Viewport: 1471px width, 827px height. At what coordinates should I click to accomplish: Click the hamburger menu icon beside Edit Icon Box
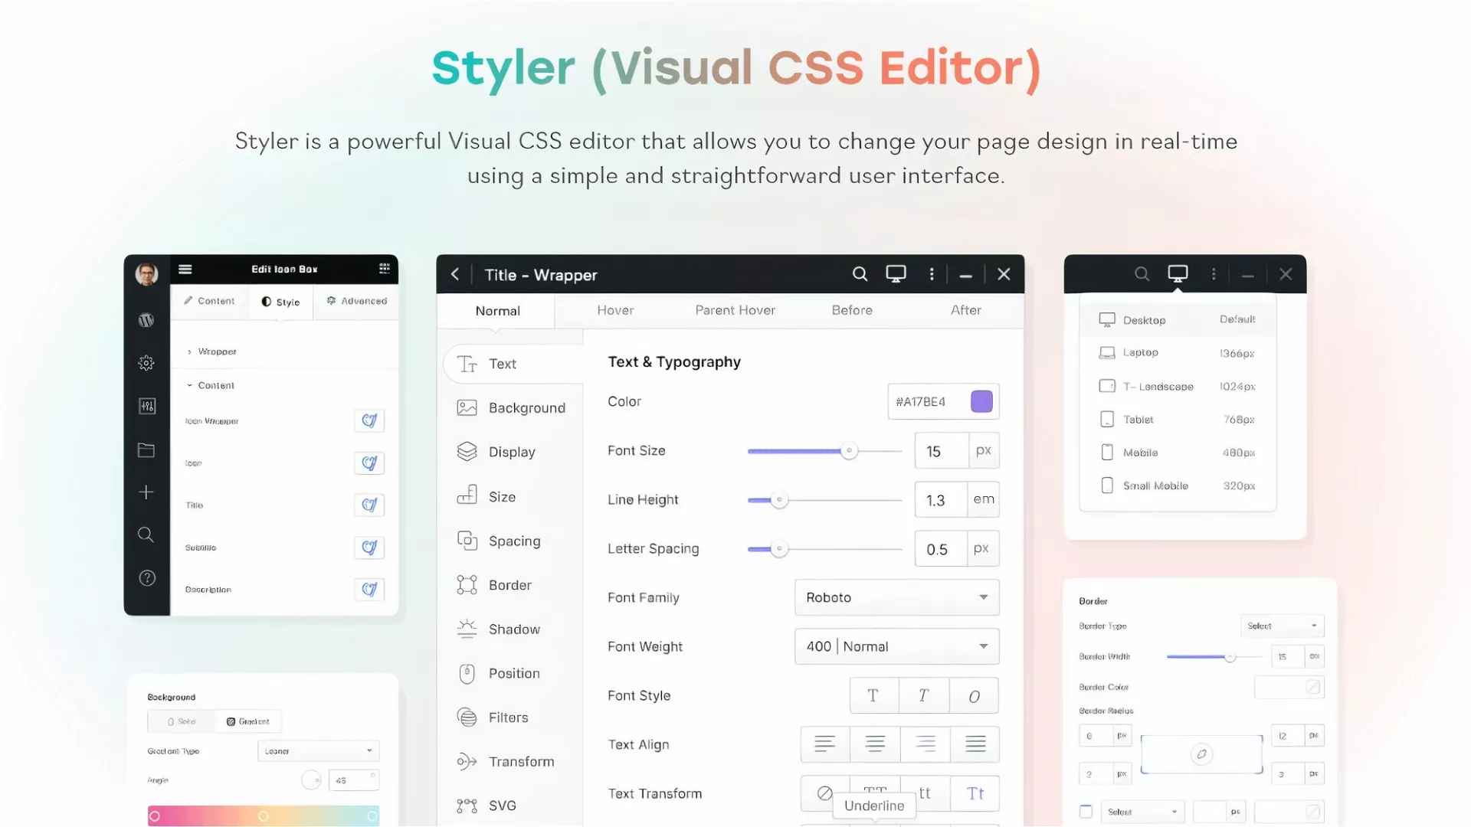(185, 269)
